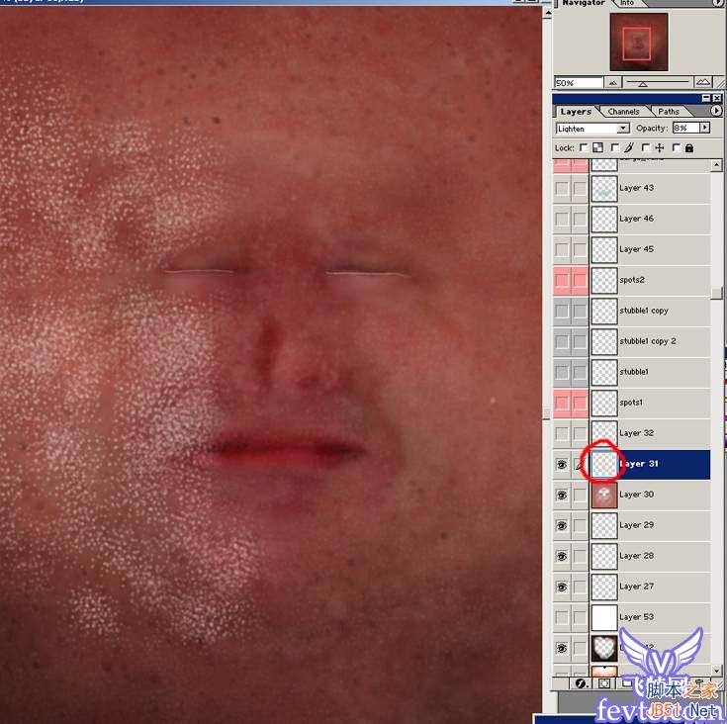Toggle the link box next to Layer 43
The image size is (727, 724).
pyautogui.click(x=580, y=188)
